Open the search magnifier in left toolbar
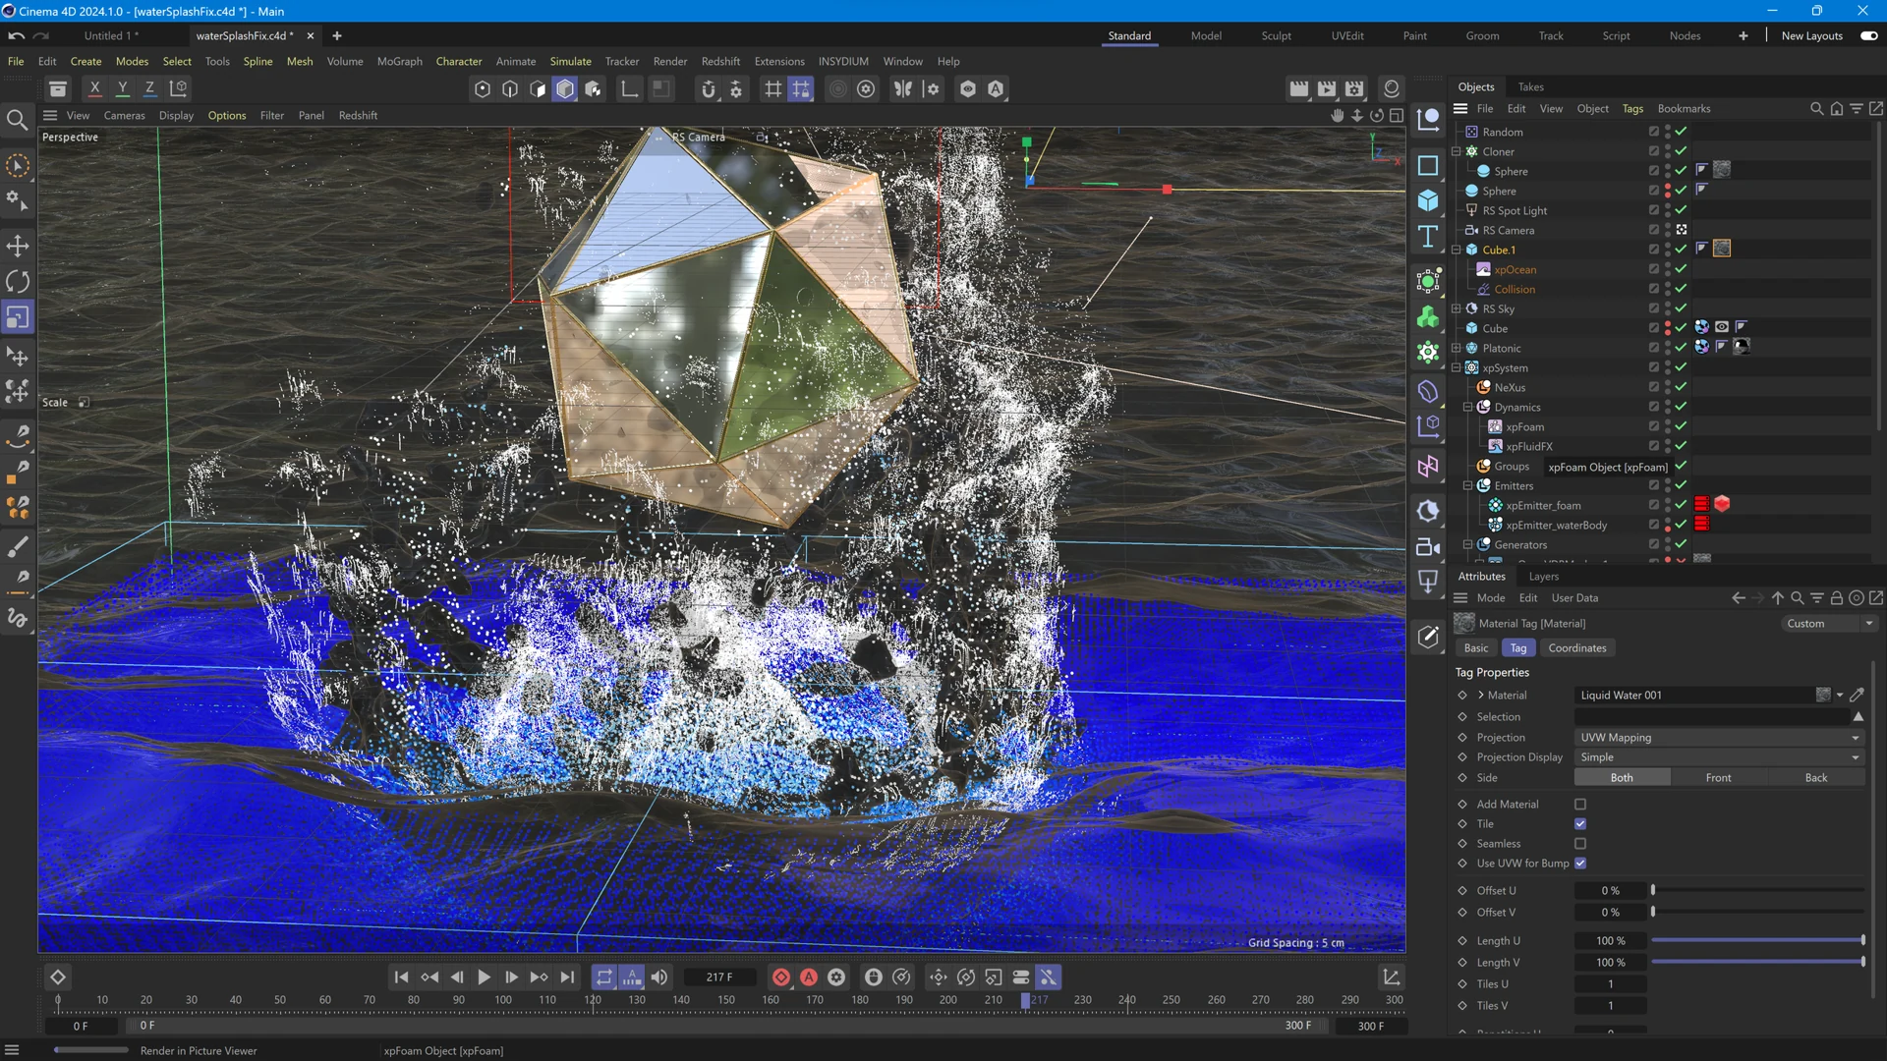 pyautogui.click(x=18, y=120)
